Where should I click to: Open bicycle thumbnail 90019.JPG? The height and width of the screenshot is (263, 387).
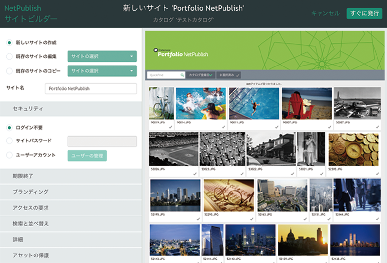tap(162, 103)
